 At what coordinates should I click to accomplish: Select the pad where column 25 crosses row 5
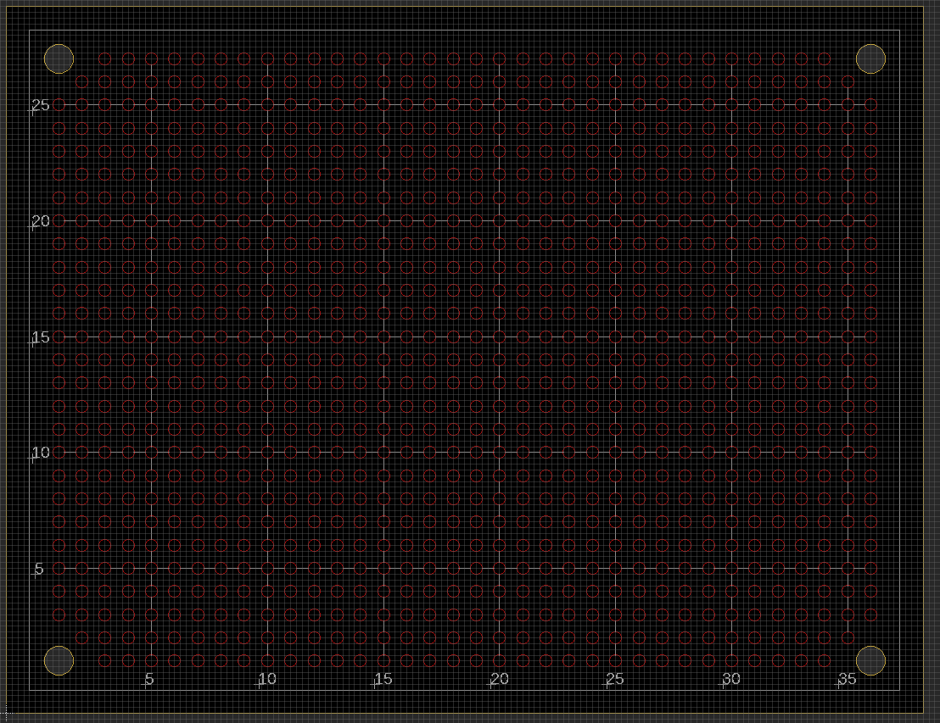pos(616,569)
